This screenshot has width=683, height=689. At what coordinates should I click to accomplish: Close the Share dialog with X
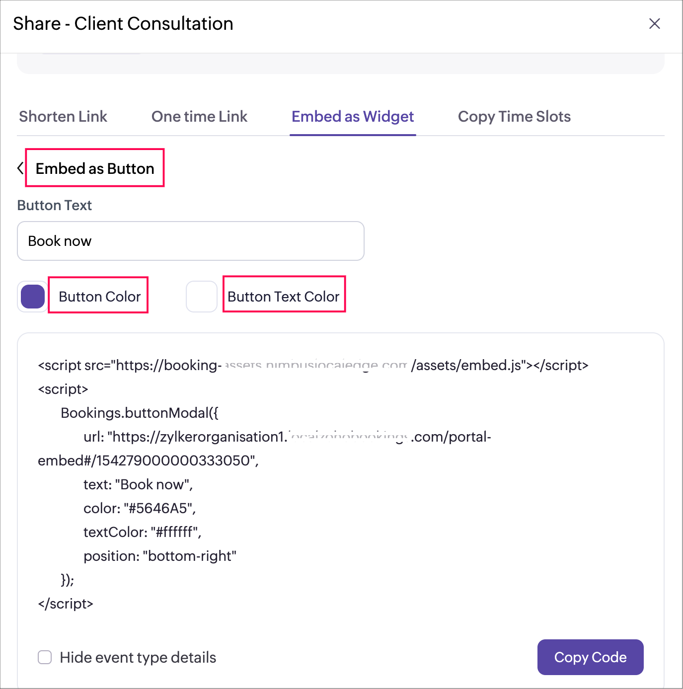pyautogui.click(x=654, y=24)
